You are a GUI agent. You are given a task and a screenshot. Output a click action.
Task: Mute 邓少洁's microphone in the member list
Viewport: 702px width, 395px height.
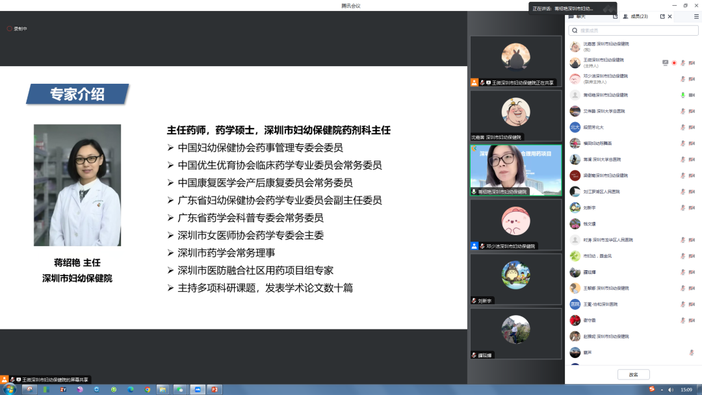coord(682,78)
